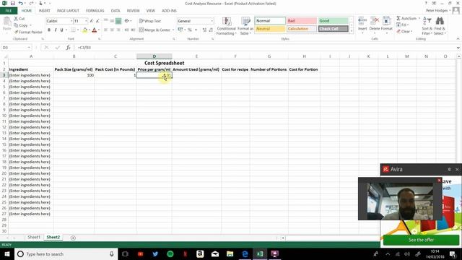
Task: Open Format as Table gallery
Action: [245, 26]
